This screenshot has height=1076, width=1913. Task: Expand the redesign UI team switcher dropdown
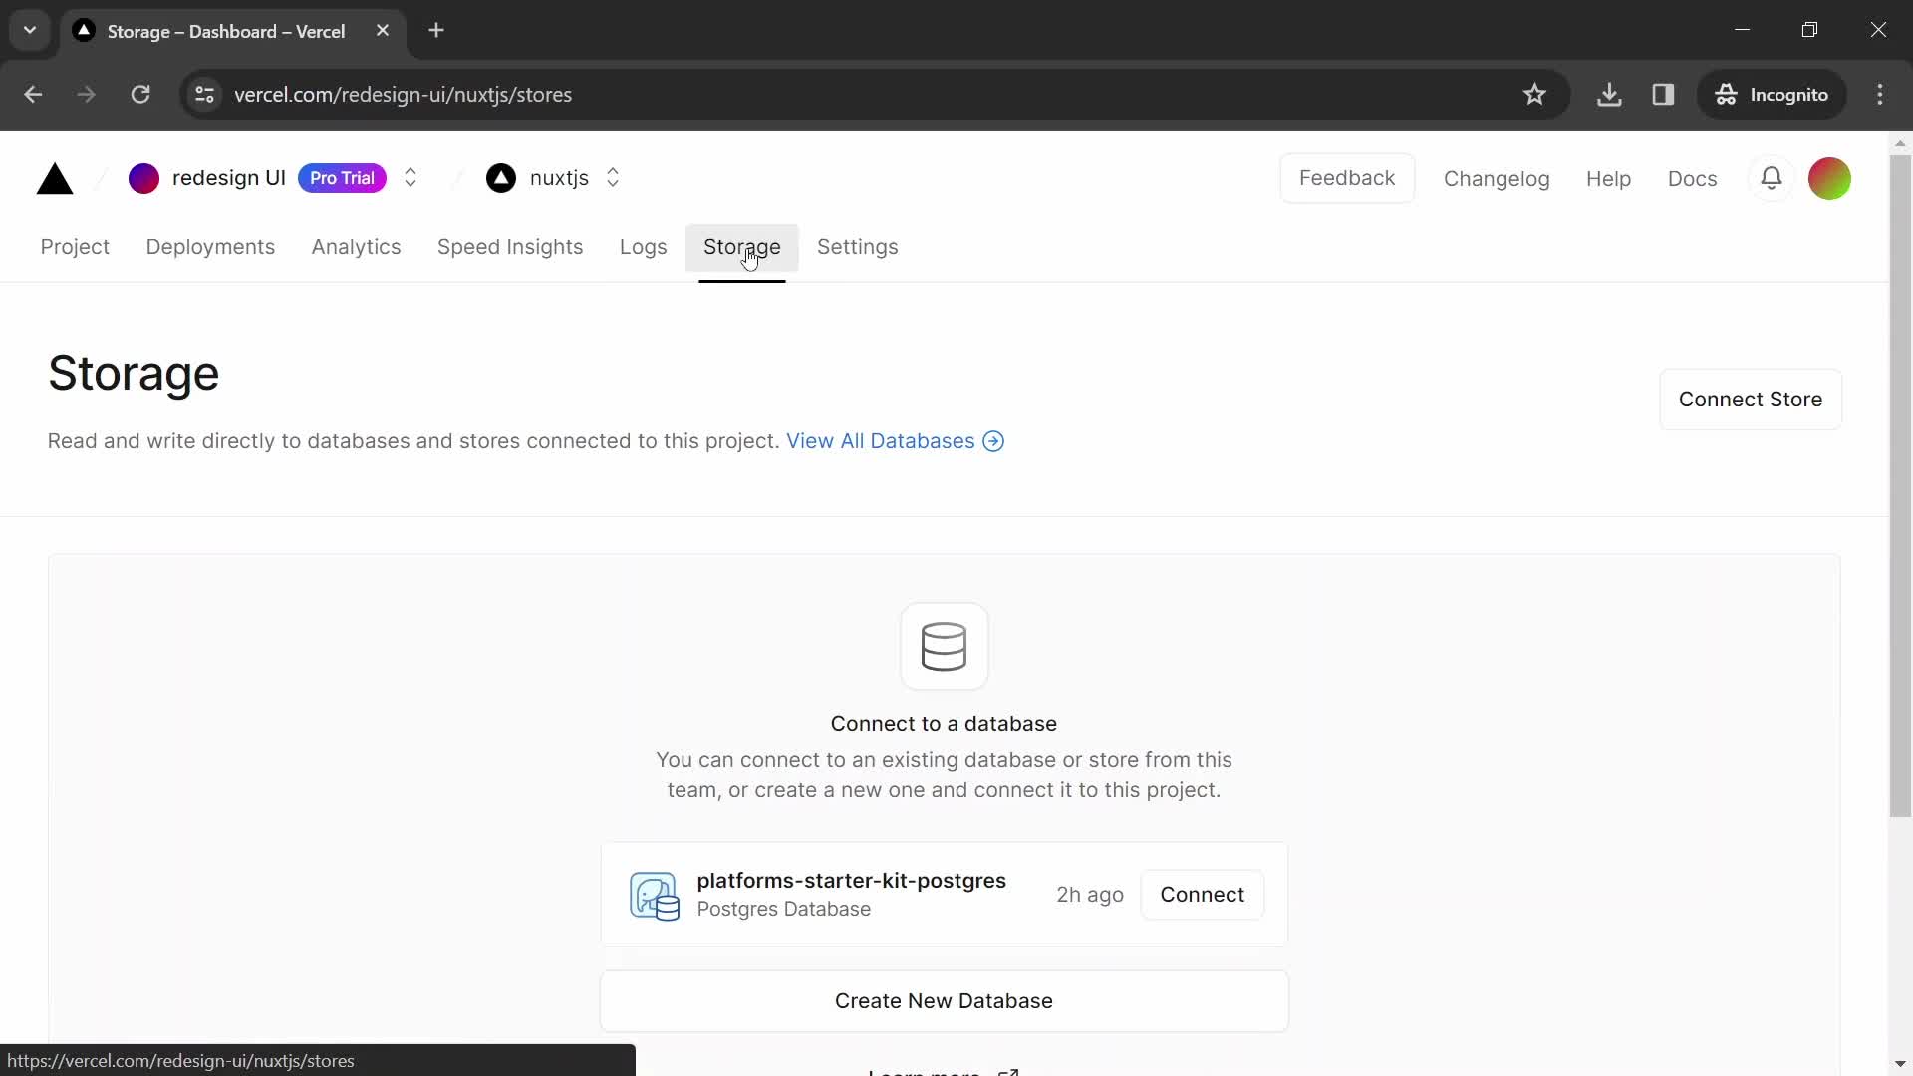click(410, 177)
